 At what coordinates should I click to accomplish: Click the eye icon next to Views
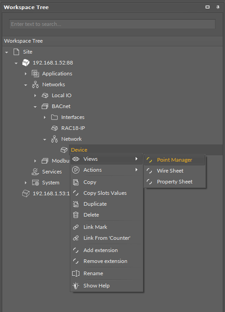click(x=76, y=159)
